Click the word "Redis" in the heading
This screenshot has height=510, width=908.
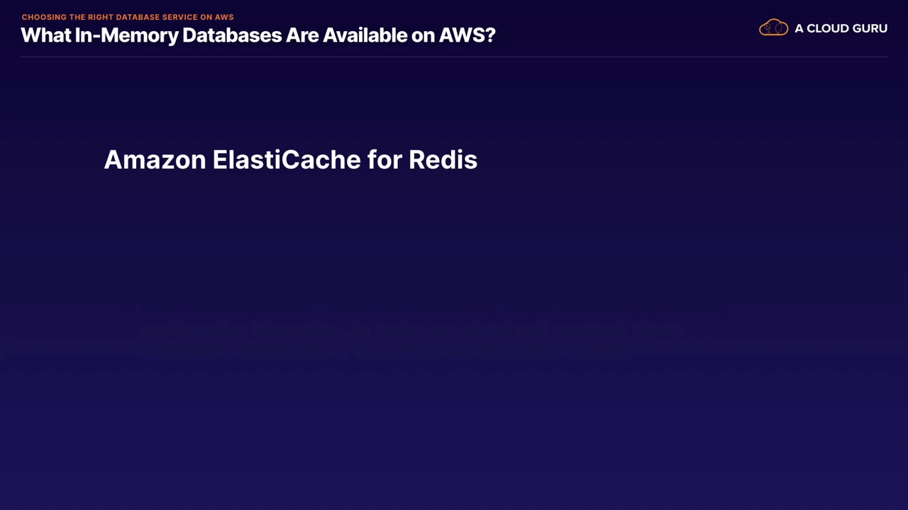point(443,160)
